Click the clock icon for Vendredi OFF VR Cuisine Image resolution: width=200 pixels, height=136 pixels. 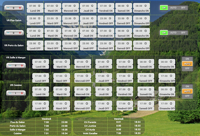(129, 103)
